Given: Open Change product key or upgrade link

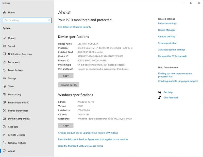Looking at the screenshot, I should pos(88,133).
